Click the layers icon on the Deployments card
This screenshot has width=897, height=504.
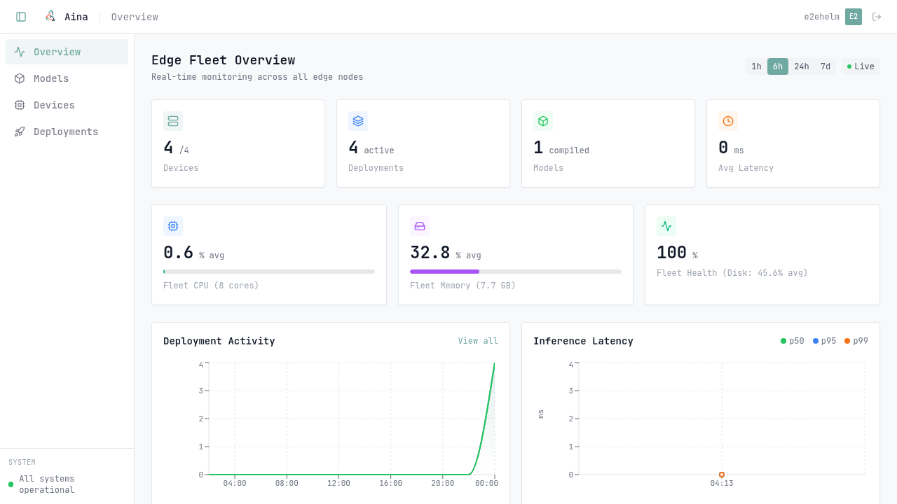[358, 121]
